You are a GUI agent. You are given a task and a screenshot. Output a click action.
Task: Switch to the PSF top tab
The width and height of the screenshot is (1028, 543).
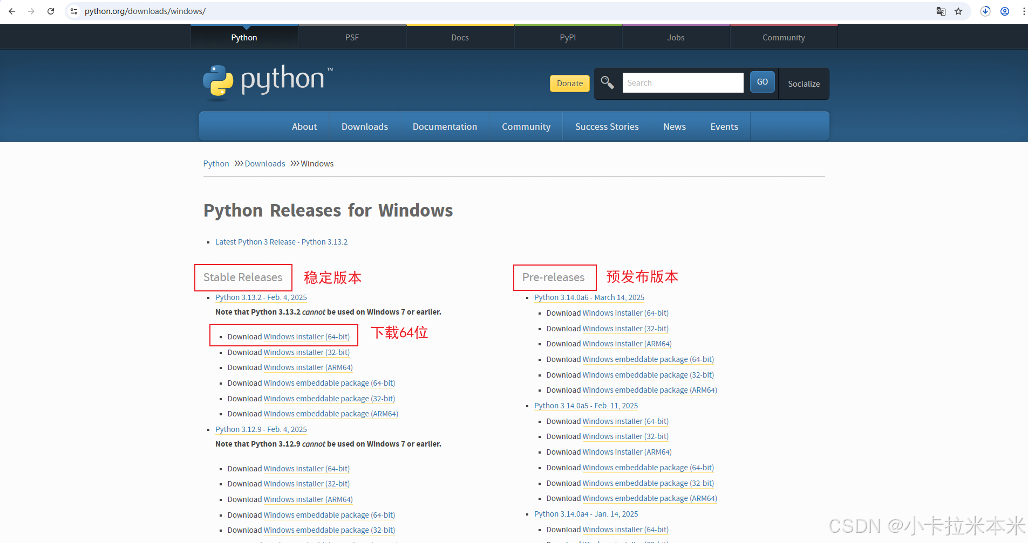click(x=352, y=37)
